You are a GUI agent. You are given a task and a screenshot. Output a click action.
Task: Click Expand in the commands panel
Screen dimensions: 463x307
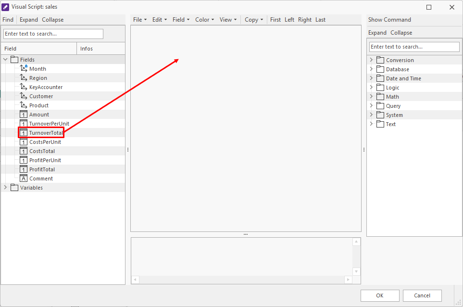(377, 33)
